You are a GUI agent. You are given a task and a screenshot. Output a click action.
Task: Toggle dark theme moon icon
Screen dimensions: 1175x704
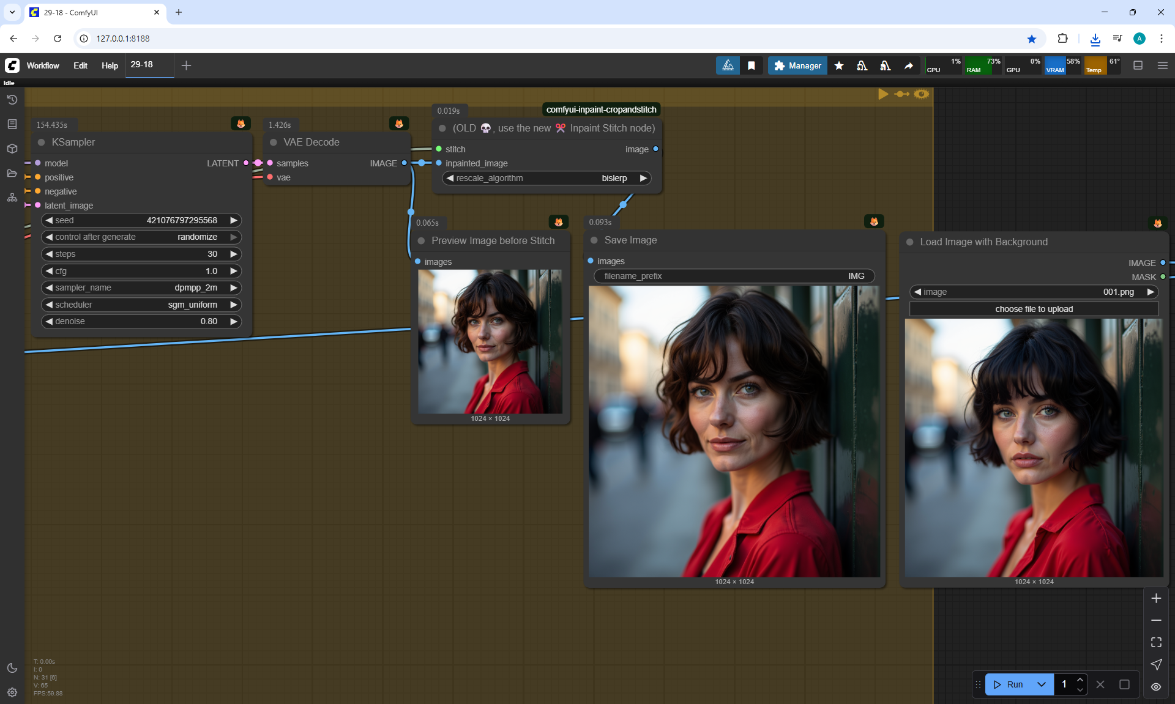12,668
